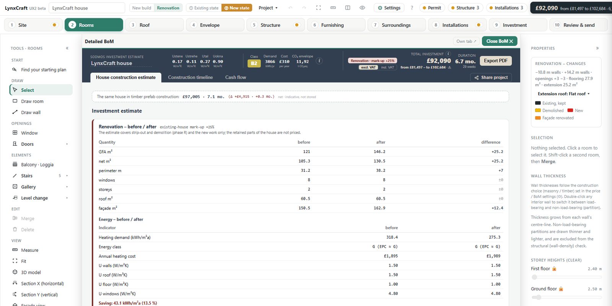Expand the Gallery submenu arrow
Image resolution: width=612 pixels, height=306 pixels.
coord(67,187)
